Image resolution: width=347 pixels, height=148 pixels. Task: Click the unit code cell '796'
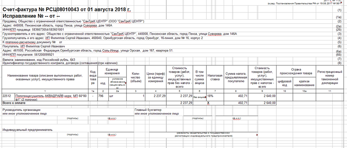pyautogui.click(x=103, y=97)
